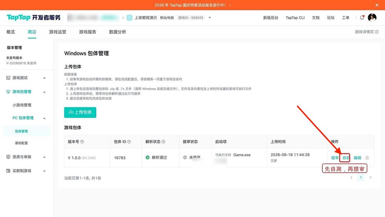
Task: Click help icon next to 版本号
Action: (x=82, y=142)
